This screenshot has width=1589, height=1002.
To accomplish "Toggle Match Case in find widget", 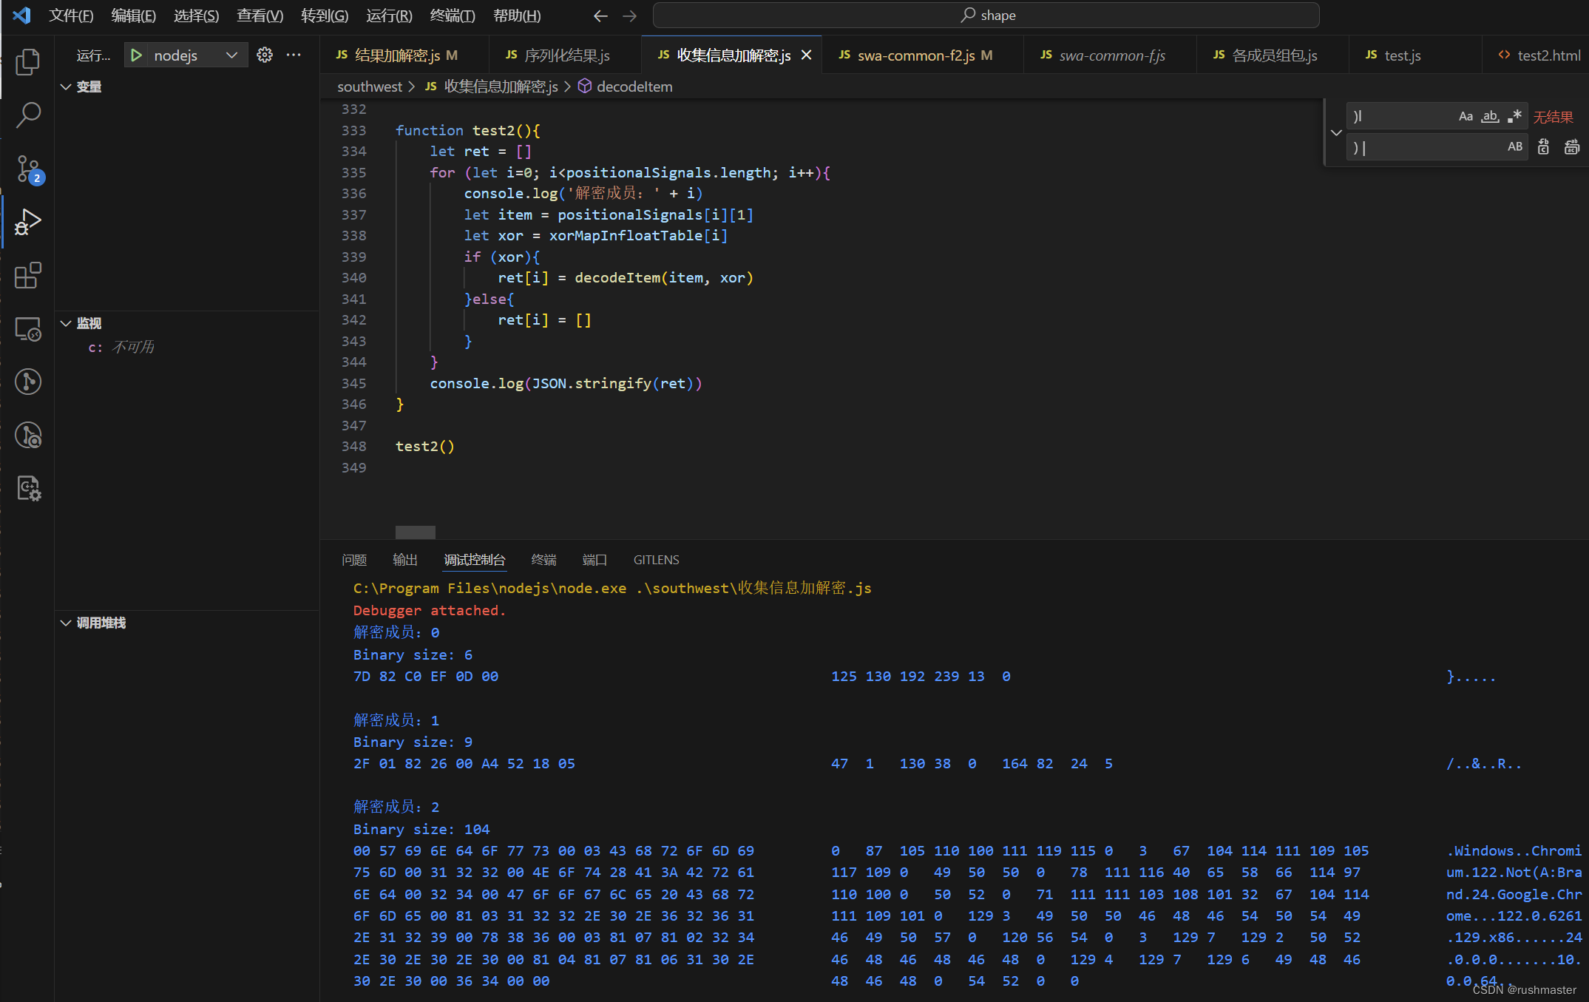I will [1466, 116].
